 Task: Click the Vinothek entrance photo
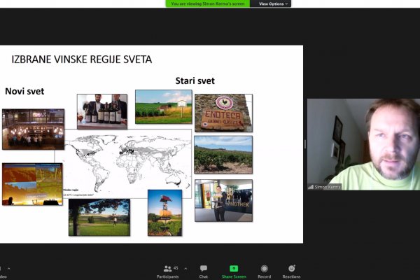point(223,200)
